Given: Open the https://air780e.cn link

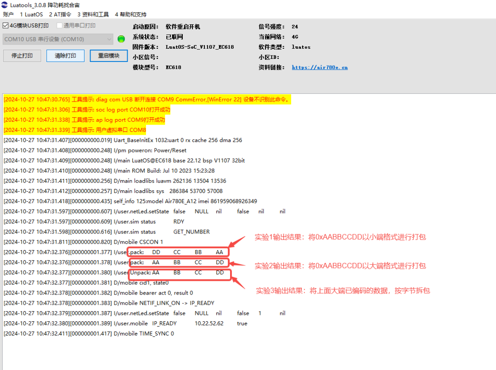Looking at the screenshot, I should (320, 68).
